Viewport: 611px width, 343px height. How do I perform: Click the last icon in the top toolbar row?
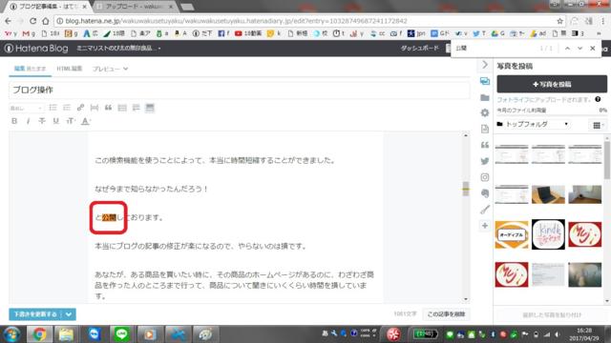pyautogui.click(x=150, y=108)
